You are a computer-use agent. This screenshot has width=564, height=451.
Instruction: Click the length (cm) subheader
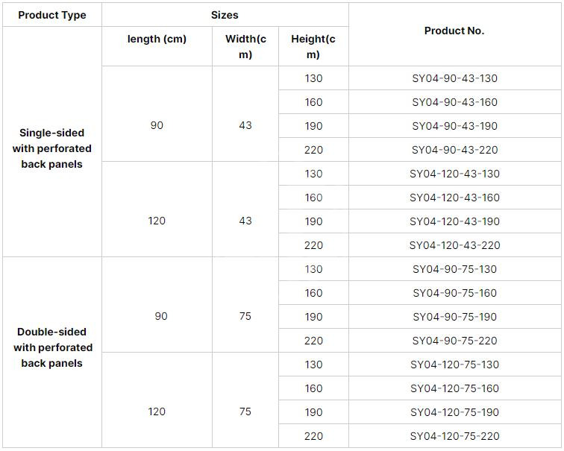click(157, 39)
